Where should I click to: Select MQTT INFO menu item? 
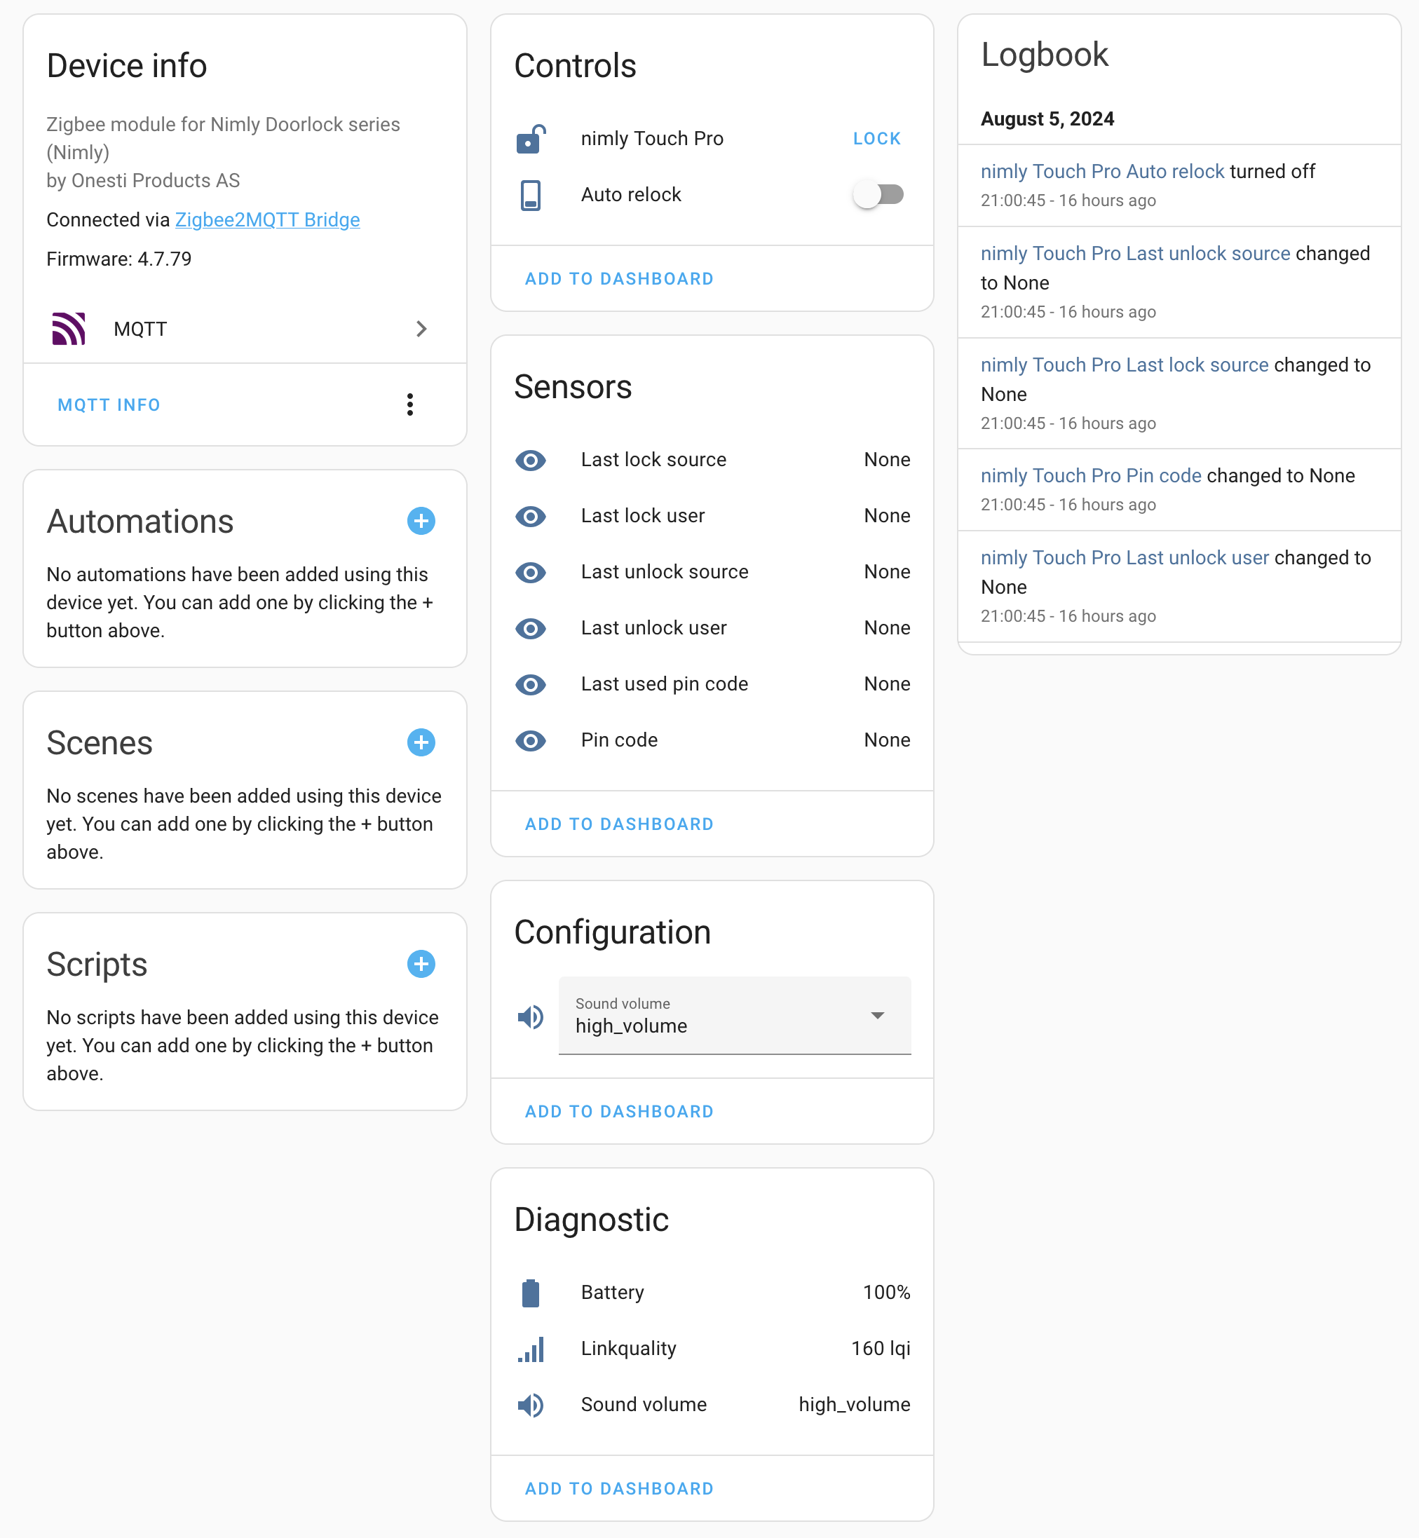pyautogui.click(x=107, y=404)
